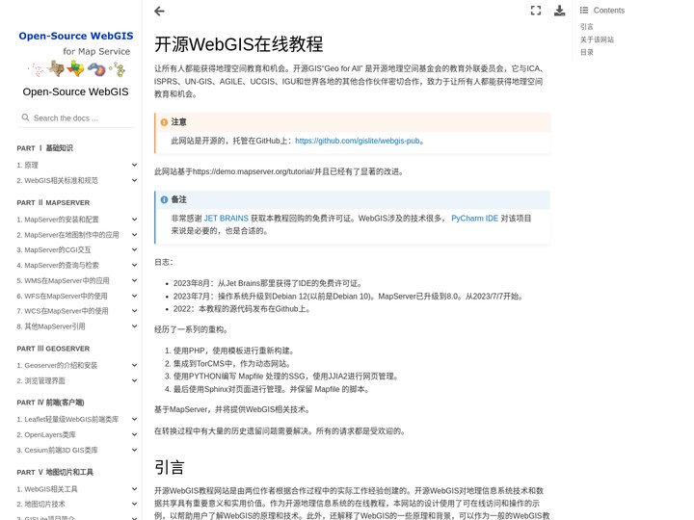Image resolution: width=694 pixels, height=520 pixels.
Task: Open 1. Geoserver的介绍和安装 link
Action: point(57,365)
